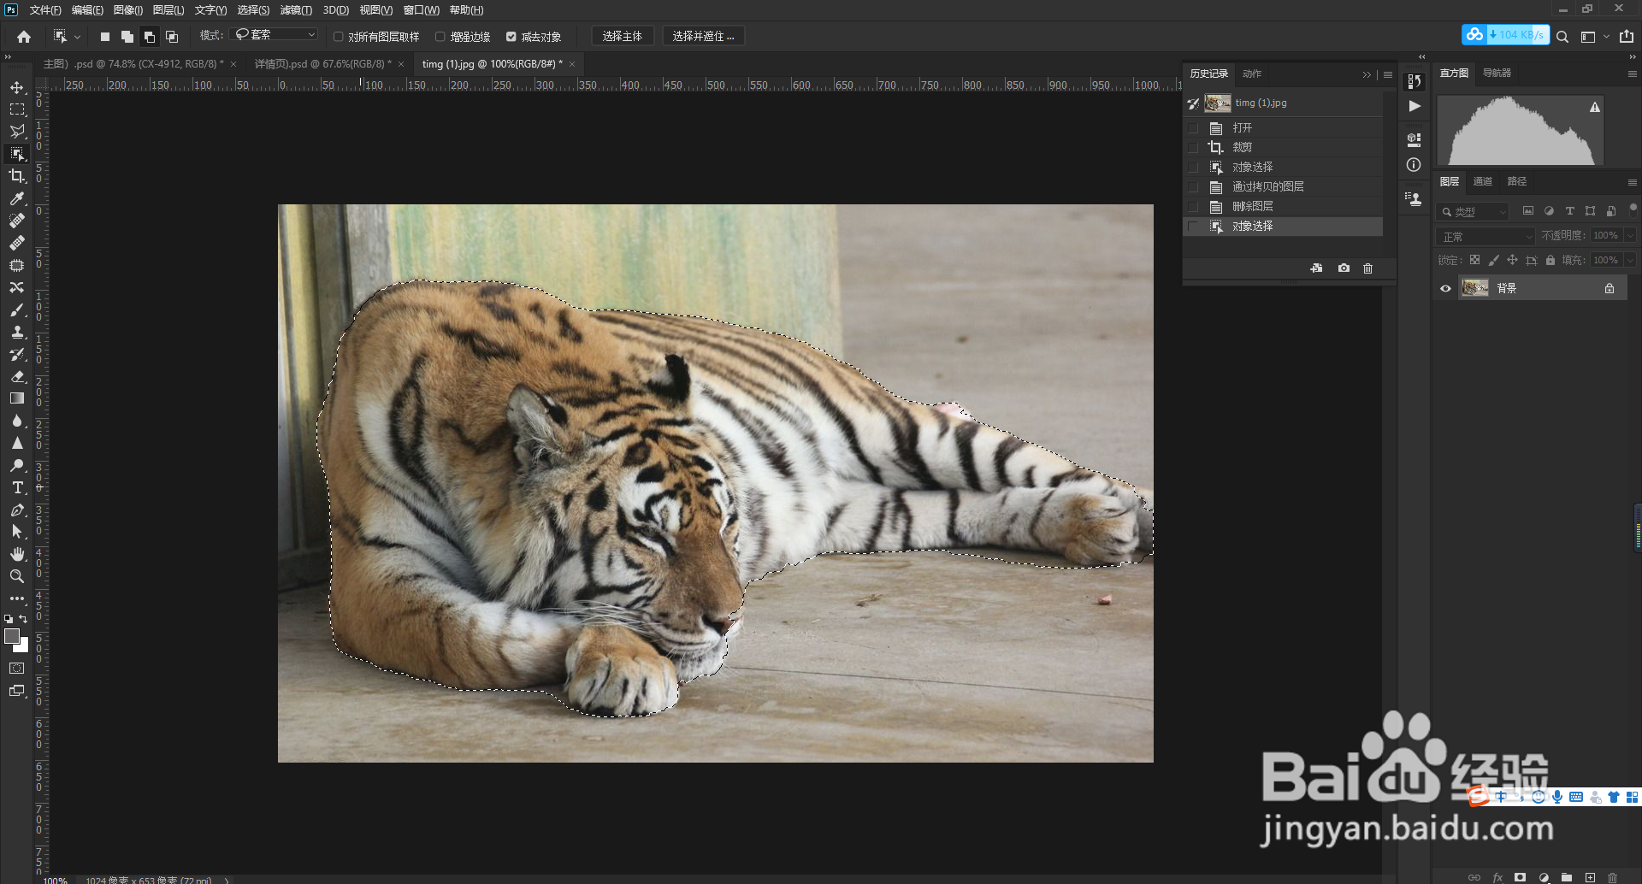The width and height of the screenshot is (1642, 884).
Task: Enable 对所有图层取样 checkbox
Action: (x=339, y=37)
